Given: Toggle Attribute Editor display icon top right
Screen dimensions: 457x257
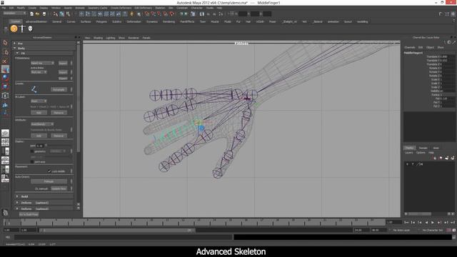Looking at the screenshot, I should point(441,14).
